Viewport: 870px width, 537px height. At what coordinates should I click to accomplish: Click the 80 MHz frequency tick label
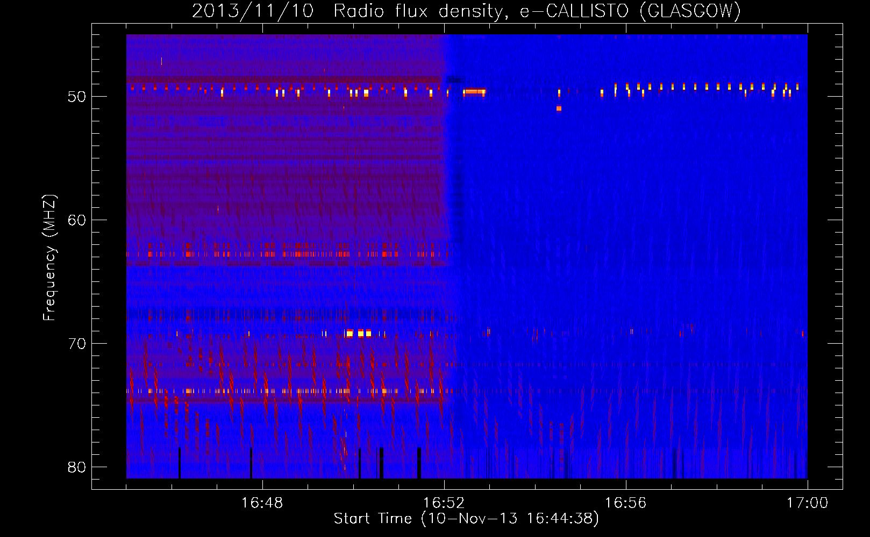(77, 467)
